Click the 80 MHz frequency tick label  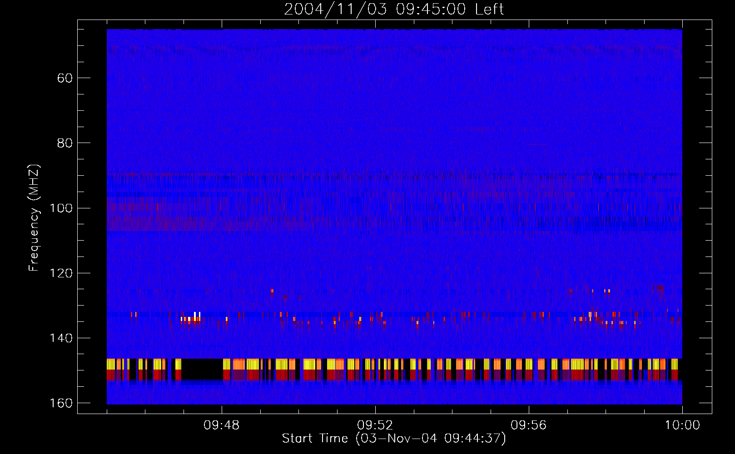(x=65, y=143)
